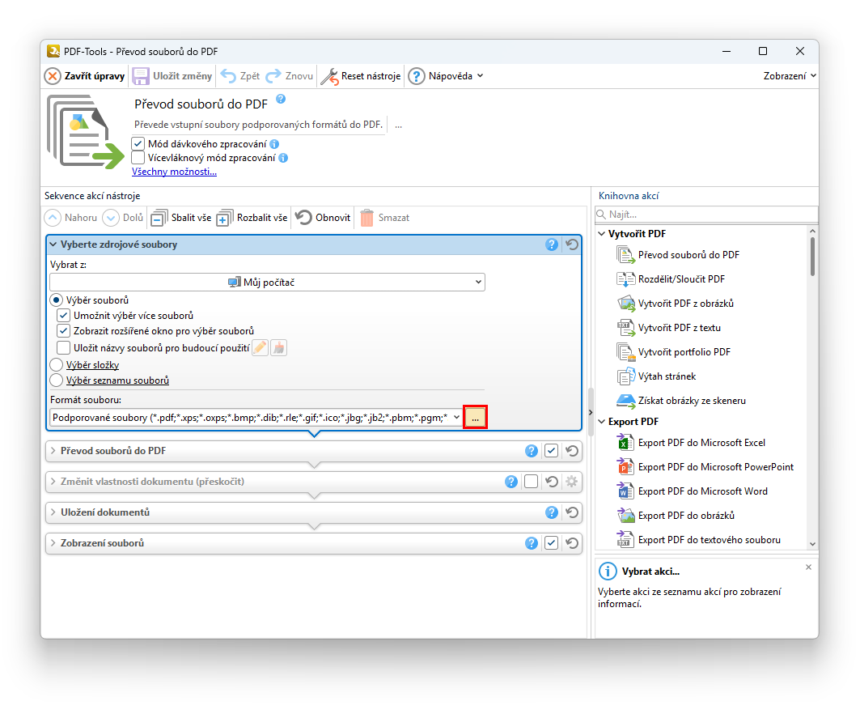Select Vytvořit portfolio PDF action
The width and height of the screenshot is (860, 714).
click(x=674, y=352)
